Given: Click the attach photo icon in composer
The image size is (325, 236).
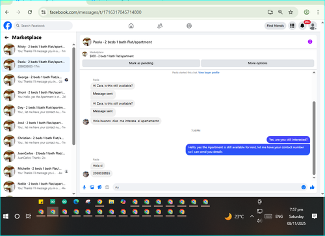Looking at the screenshot, I should coord(92,187).
